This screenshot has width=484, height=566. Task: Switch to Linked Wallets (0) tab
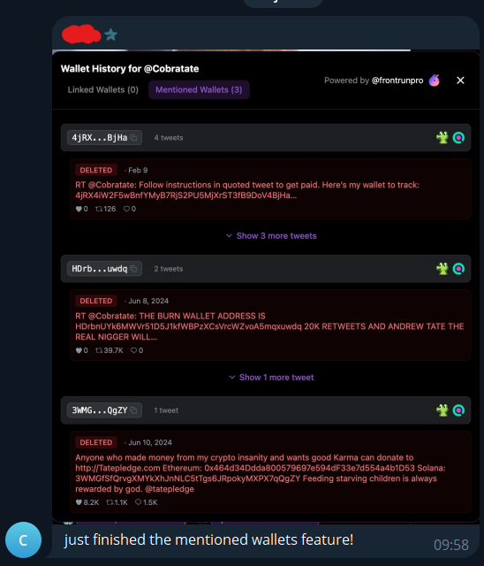point(103,89)
